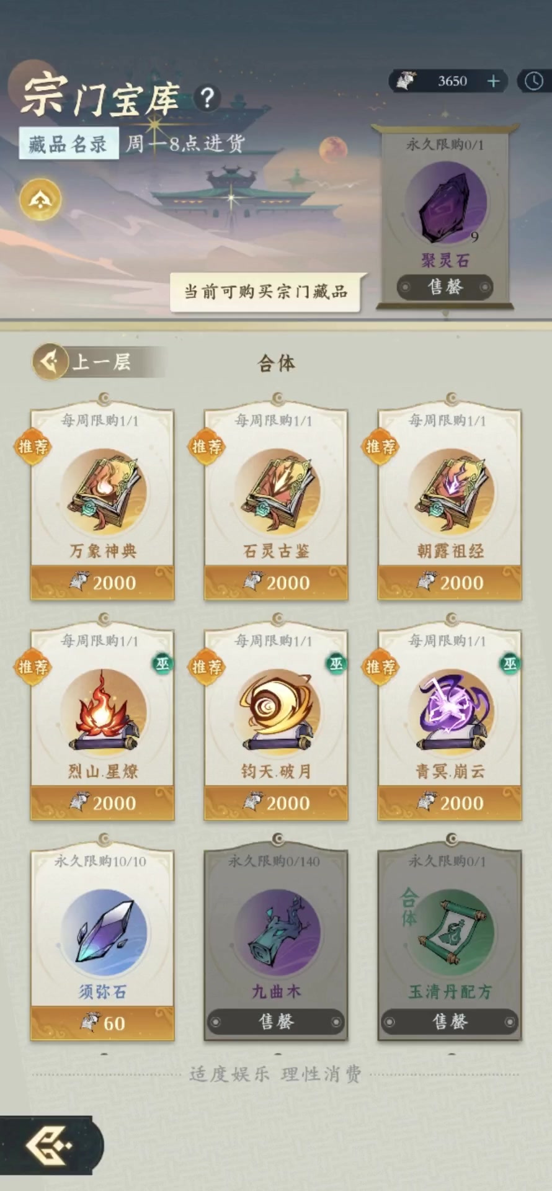Select the 石灵古鉴 book item
Image resolution: width=552 pixels, height=1191 pixels.
pos(276,503)
